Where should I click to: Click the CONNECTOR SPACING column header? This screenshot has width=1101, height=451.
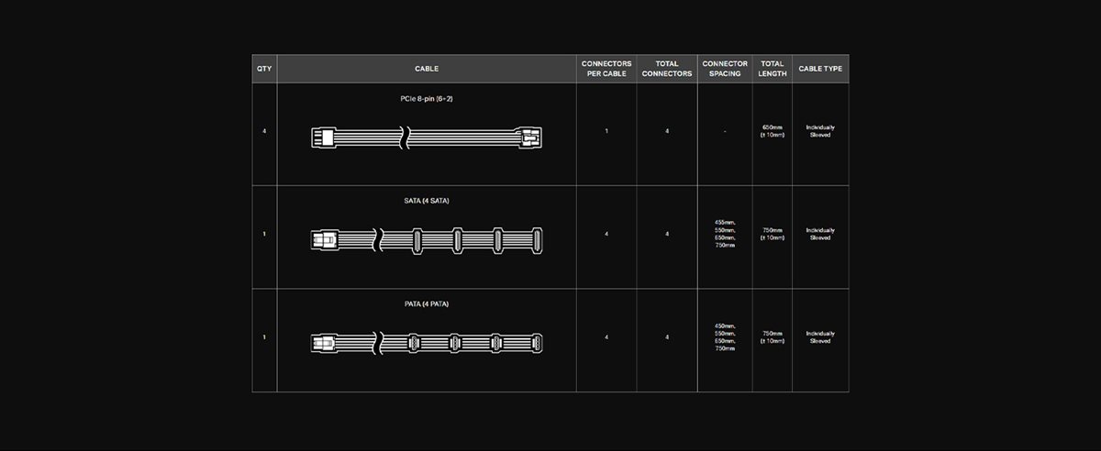(x=725, y=69)
